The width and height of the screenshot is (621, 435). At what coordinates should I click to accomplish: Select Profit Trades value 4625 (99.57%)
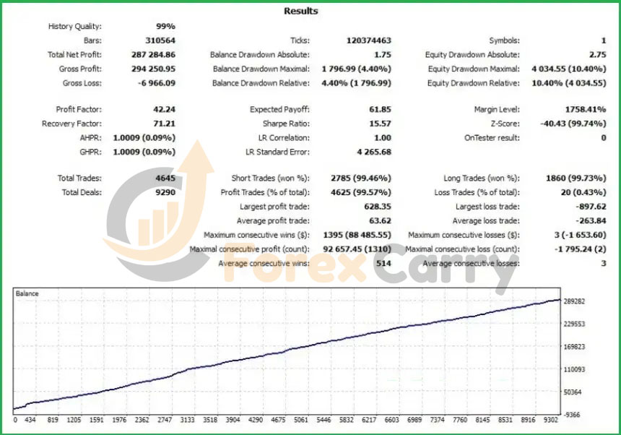click(361, 192)
